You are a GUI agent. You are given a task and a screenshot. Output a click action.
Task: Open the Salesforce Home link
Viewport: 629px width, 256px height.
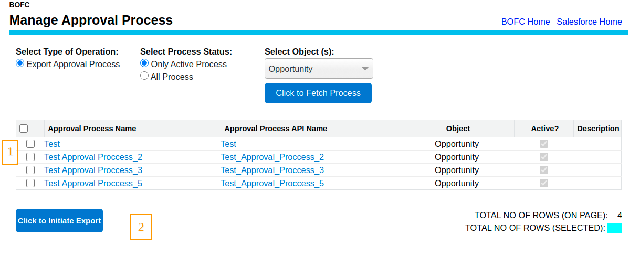589,22
